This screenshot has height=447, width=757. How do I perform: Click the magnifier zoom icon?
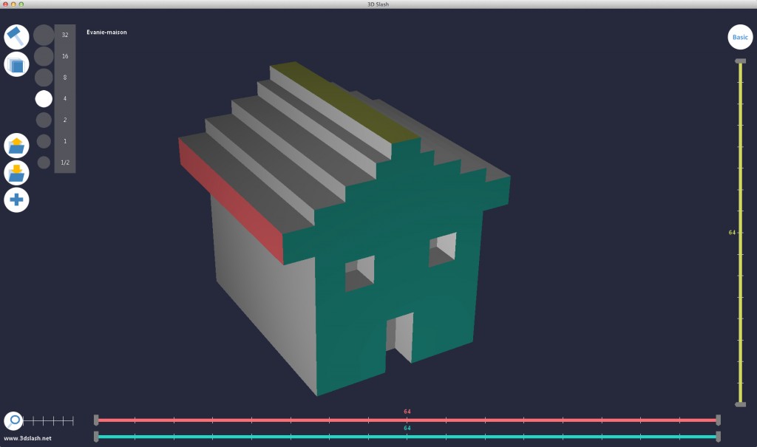13,421
